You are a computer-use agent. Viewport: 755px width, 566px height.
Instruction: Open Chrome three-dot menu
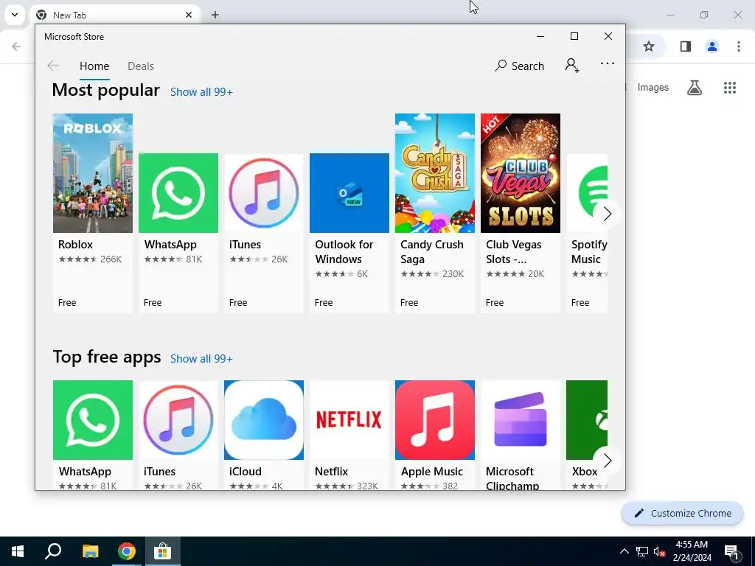pyautogui.click(x=739, y=46)
